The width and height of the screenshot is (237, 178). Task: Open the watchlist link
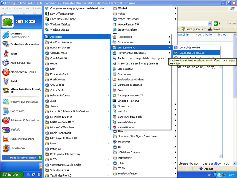[x=183, y=34]
